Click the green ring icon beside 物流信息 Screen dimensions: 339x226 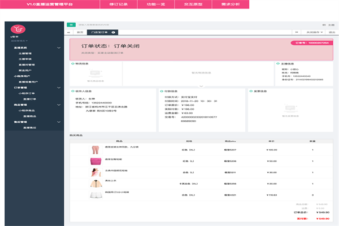[73, 64]
